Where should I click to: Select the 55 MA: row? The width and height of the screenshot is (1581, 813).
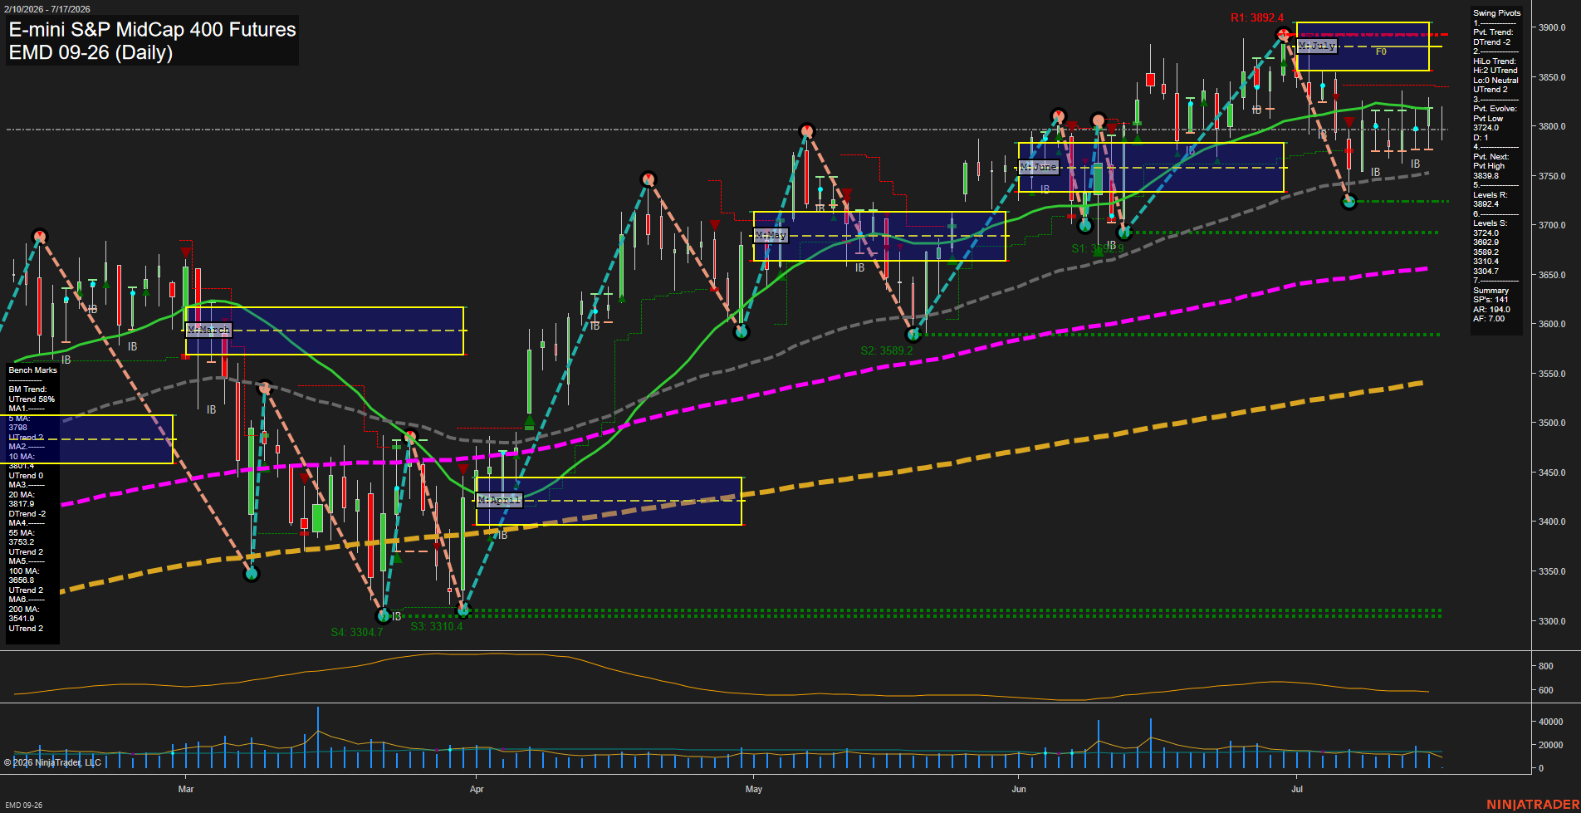click(22, 533)
